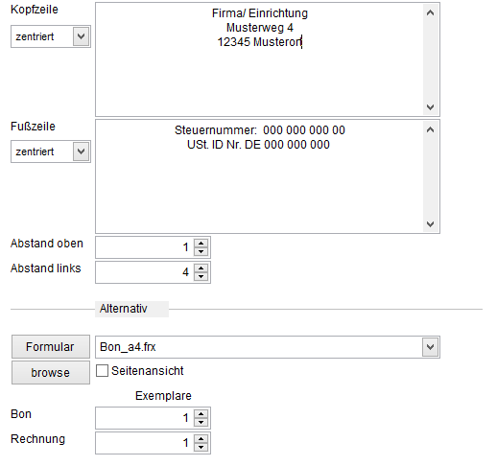Image resolution: width=497 pixels, height=466 pixels.
Task: Increase the Rechnung Exemplare count
Action: (201, 439)
